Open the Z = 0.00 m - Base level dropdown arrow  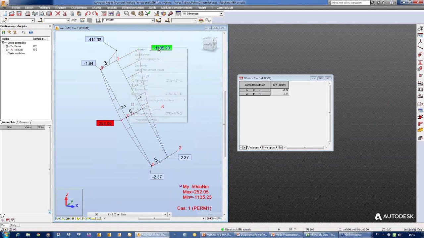pos(169,215)
